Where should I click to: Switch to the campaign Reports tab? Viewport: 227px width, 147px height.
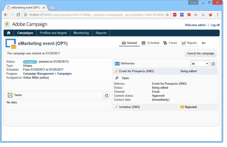click(x=189, y=43)
